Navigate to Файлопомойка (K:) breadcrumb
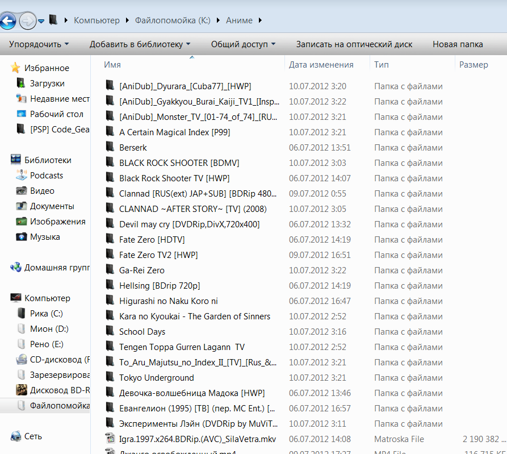 pyautogui.click(x=173, y=20)
